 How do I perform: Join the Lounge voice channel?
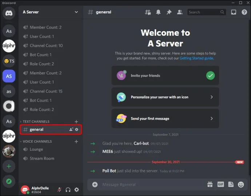coord(51,149)
